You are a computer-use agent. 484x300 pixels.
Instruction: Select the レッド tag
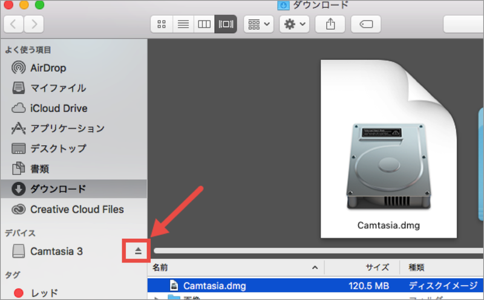tap(73, 293)
